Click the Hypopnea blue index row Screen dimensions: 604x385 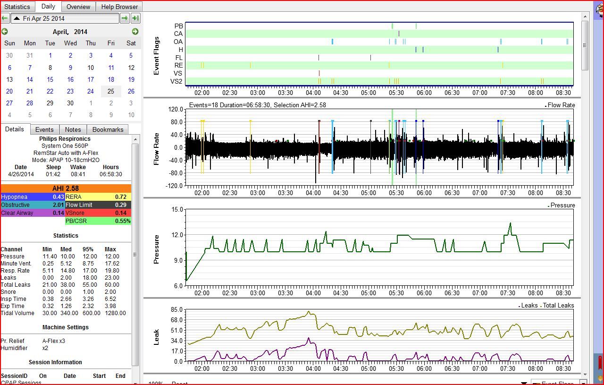click(33, 197)
